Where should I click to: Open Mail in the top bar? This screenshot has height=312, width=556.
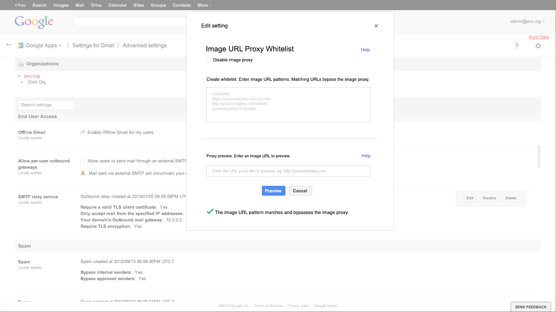pyautogui.click(x=80, y=5)
